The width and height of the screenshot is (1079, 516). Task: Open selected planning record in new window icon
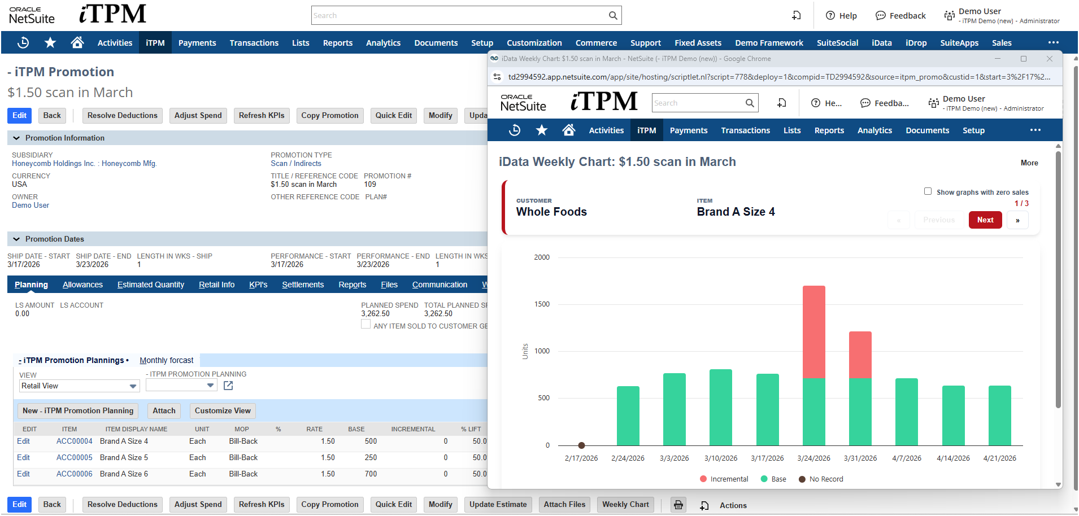[228, 386]
